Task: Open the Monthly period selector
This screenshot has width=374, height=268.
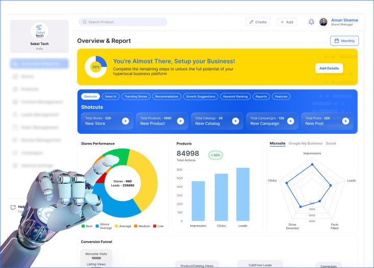Action: tap(344, 41)
